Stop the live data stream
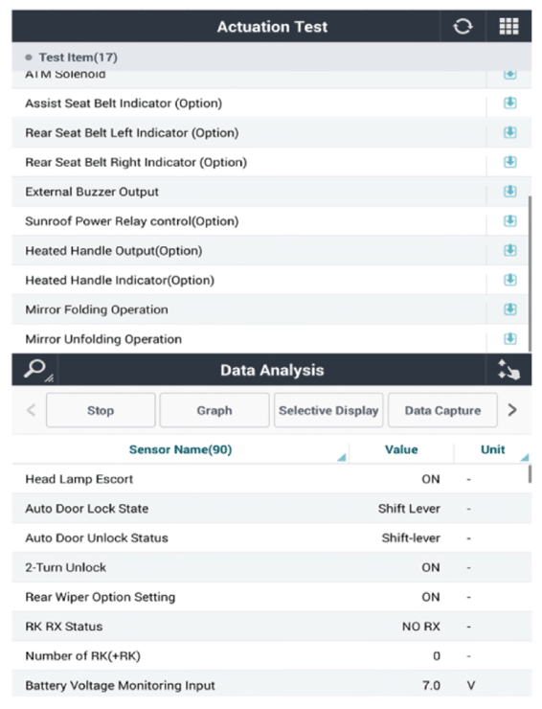Screen dimensions: 542x709 click(x=101, y=410)
